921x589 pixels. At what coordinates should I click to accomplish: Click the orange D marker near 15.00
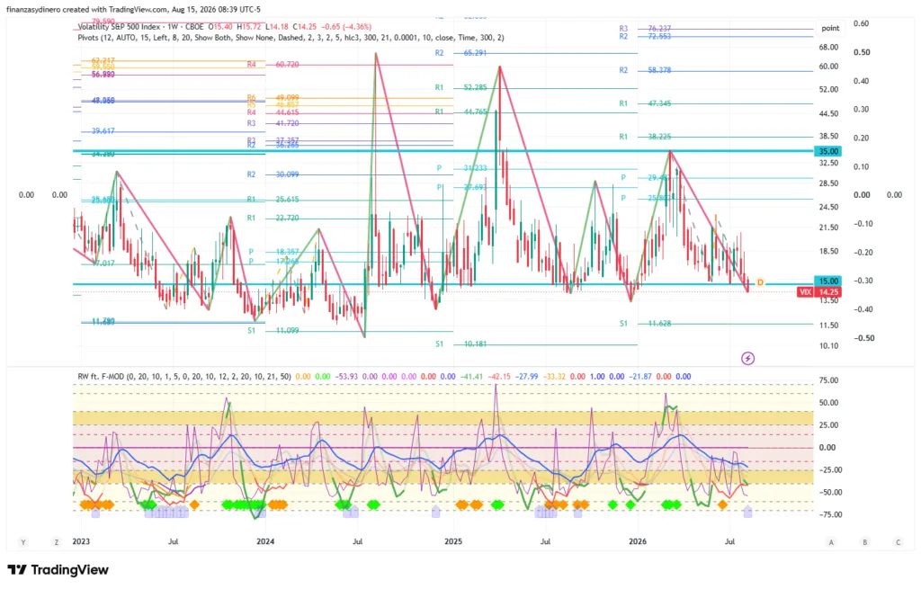(x=760, y=282)
